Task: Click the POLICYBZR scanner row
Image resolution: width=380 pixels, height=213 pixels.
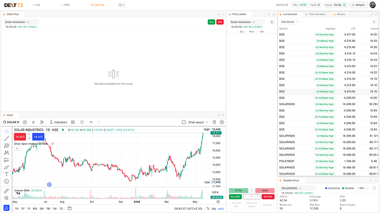Action: [x=329, y=161]
